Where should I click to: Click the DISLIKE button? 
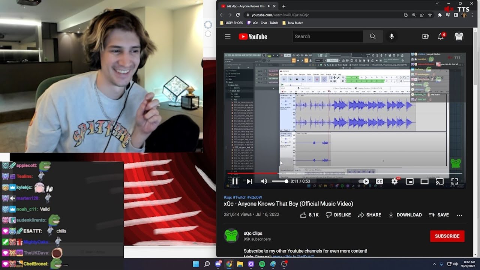click(338, 215)
